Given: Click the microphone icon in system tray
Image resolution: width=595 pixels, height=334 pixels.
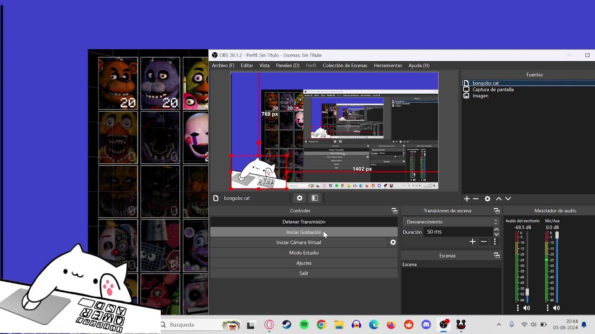Looking at the screenshot, I should coord(512,325).
